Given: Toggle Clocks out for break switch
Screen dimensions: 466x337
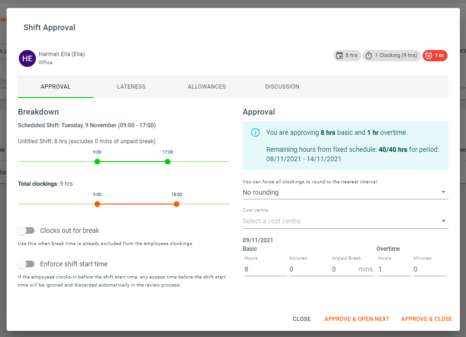Looking at the screenshot, I should pyautogui.click(x=26, y=230).
